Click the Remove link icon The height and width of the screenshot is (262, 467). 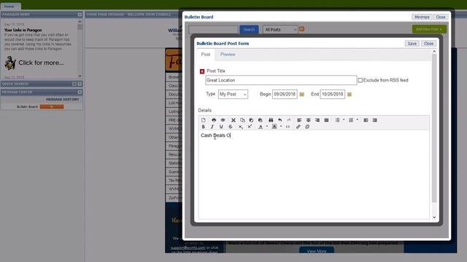(307, 127)
